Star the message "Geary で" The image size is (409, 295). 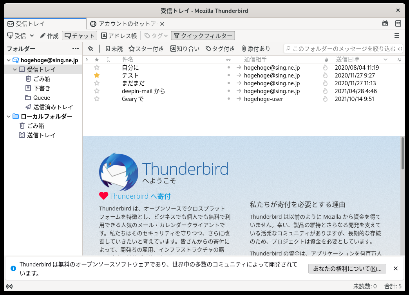pyautogui.click(x=97, y=99)
